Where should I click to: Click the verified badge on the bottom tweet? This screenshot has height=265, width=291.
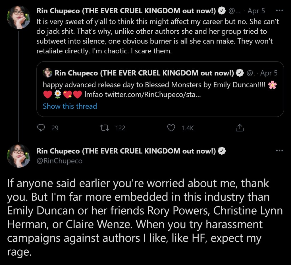(222, 151)
